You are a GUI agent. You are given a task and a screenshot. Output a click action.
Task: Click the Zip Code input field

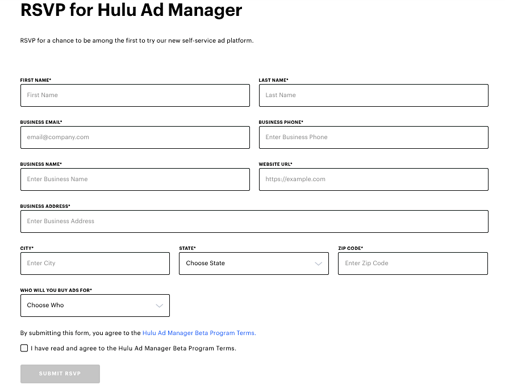coord(413,263)
